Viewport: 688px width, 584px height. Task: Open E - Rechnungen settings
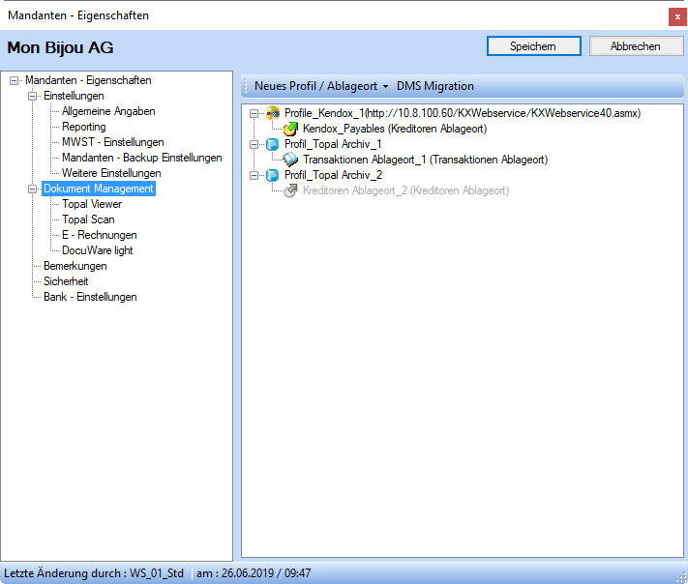[x=99, y=235]
